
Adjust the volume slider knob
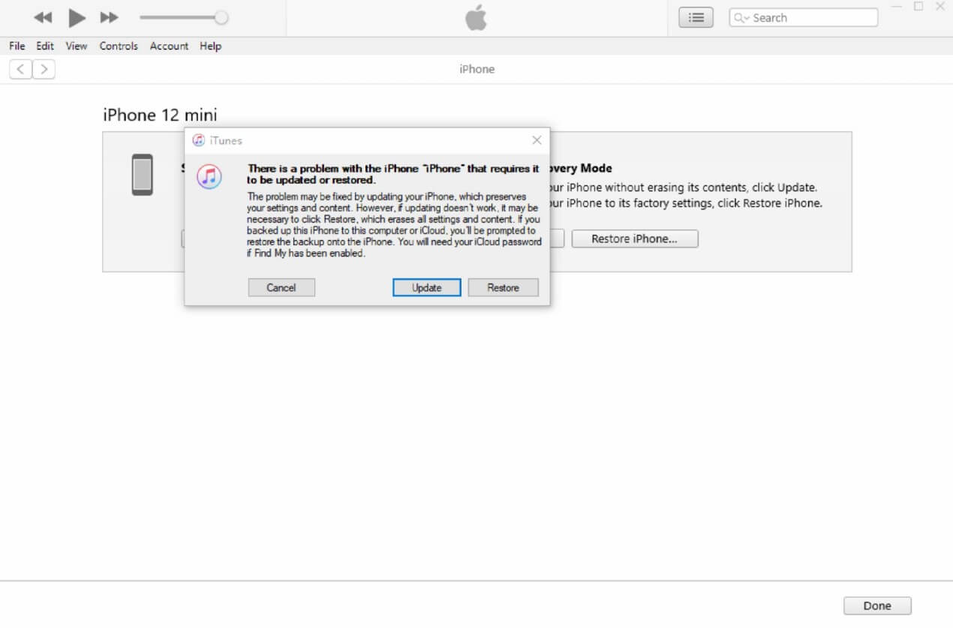click(221, 17)
